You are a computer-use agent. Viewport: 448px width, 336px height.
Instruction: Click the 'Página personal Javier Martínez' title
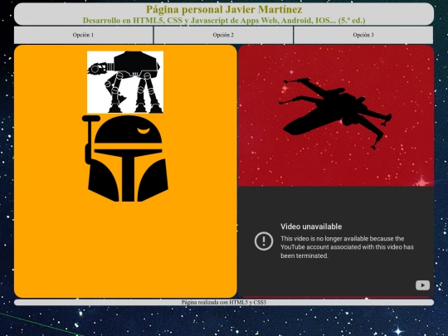pyautogui.click(x=224, y=9)
